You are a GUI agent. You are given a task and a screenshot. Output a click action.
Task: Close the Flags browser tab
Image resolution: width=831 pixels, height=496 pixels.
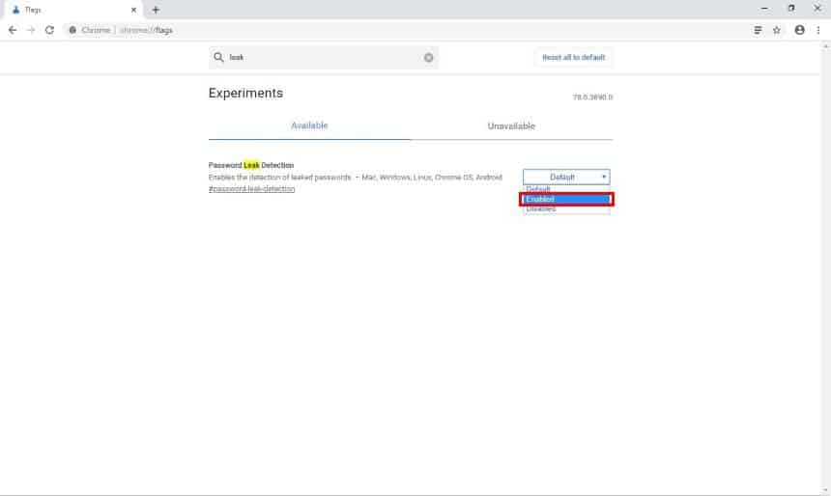click(x=133, y=10)
